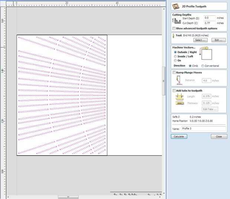Click the end mill tool icon beside Tool
Viewport: 230px width, 199px height.
pyautogui.click(x=173, y=36)
